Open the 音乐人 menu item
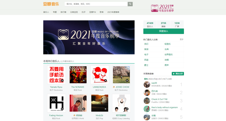The width and height of the screenshot is (226, 121). (46, 12)
